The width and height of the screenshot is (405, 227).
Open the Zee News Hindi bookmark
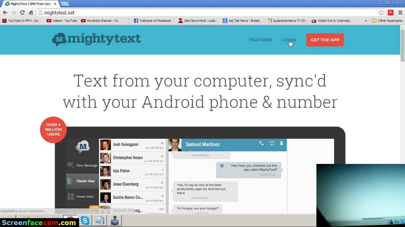pos(198,21)
